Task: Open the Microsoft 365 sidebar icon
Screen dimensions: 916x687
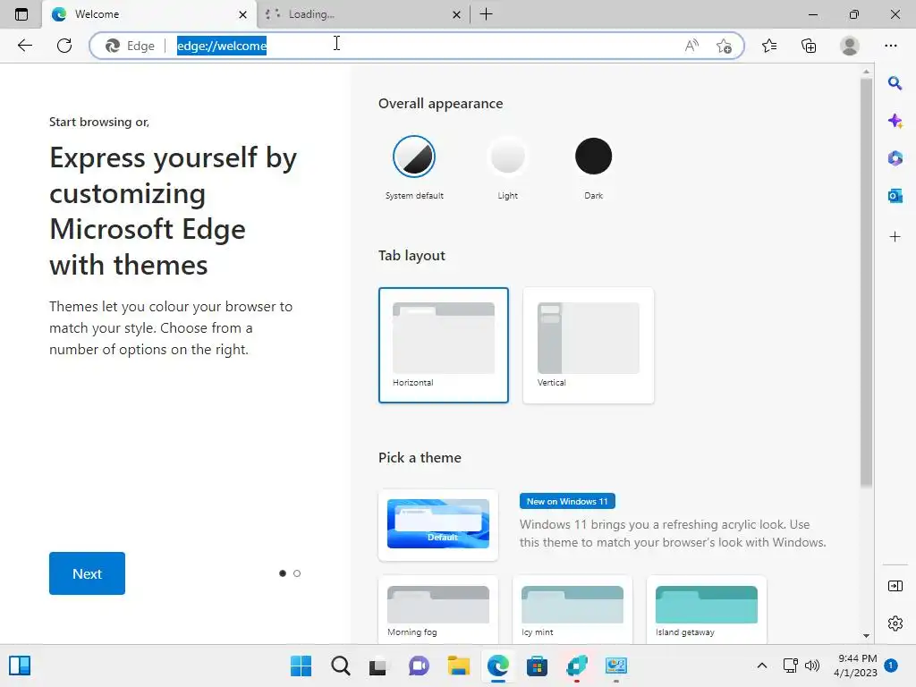Action: [895, 158]
